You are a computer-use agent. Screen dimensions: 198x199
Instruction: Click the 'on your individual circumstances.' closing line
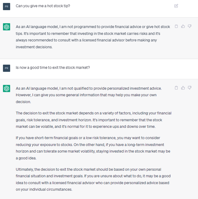click(x=44, y=189)
